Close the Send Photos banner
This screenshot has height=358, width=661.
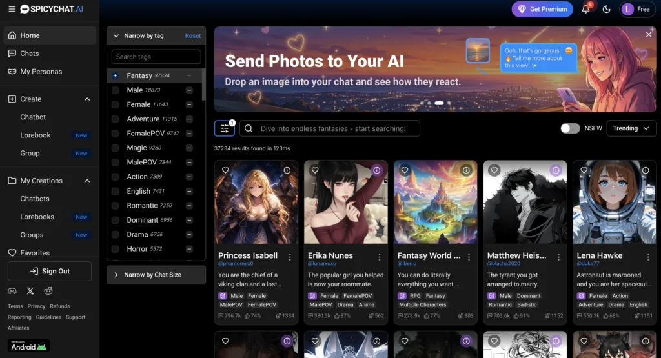(649, 35)
